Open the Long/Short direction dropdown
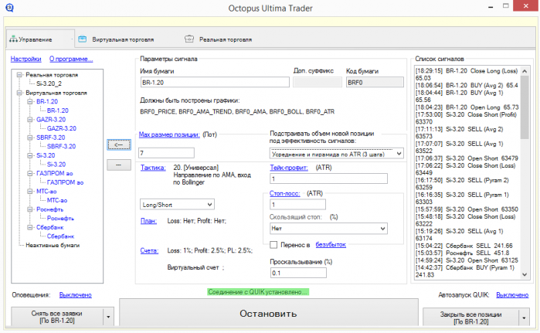540x333 pixels. point(177,205)
